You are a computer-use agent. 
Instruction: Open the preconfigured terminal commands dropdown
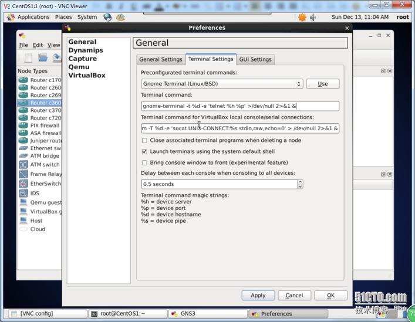(x=222, y=84)
